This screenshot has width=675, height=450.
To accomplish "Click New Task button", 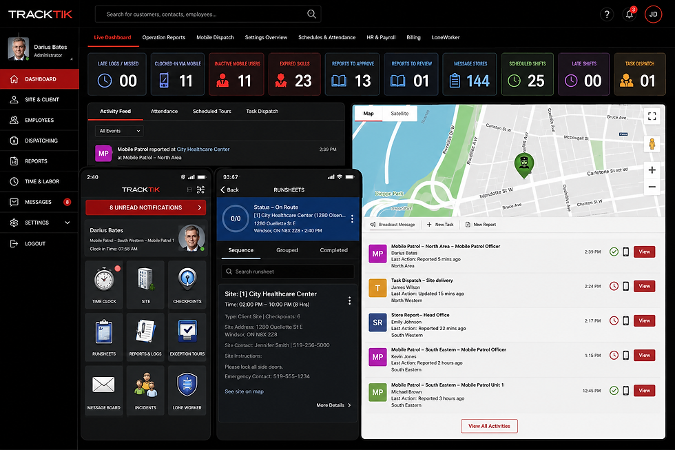I will (x=440, y=225).
